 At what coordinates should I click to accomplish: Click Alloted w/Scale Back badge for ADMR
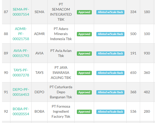click(x=110, y=34)
